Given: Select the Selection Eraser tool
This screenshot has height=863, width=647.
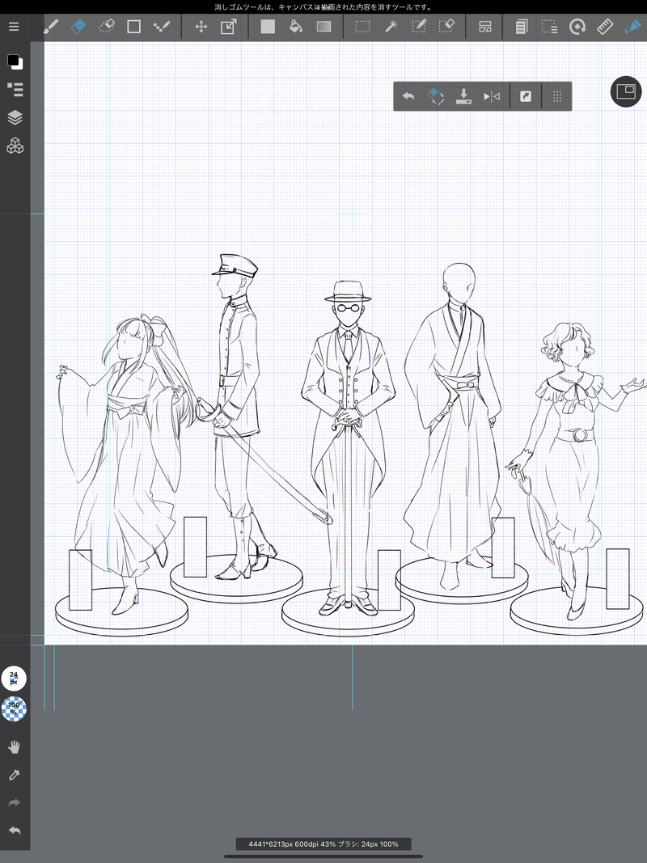Looking at the screenshot, I should point(446,27).
